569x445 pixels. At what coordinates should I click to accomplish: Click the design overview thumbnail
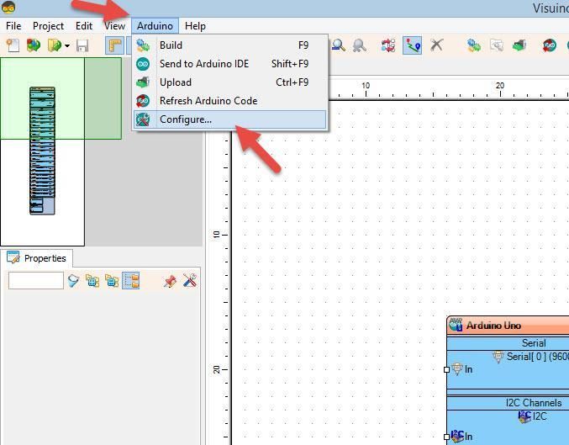point(43,151)
